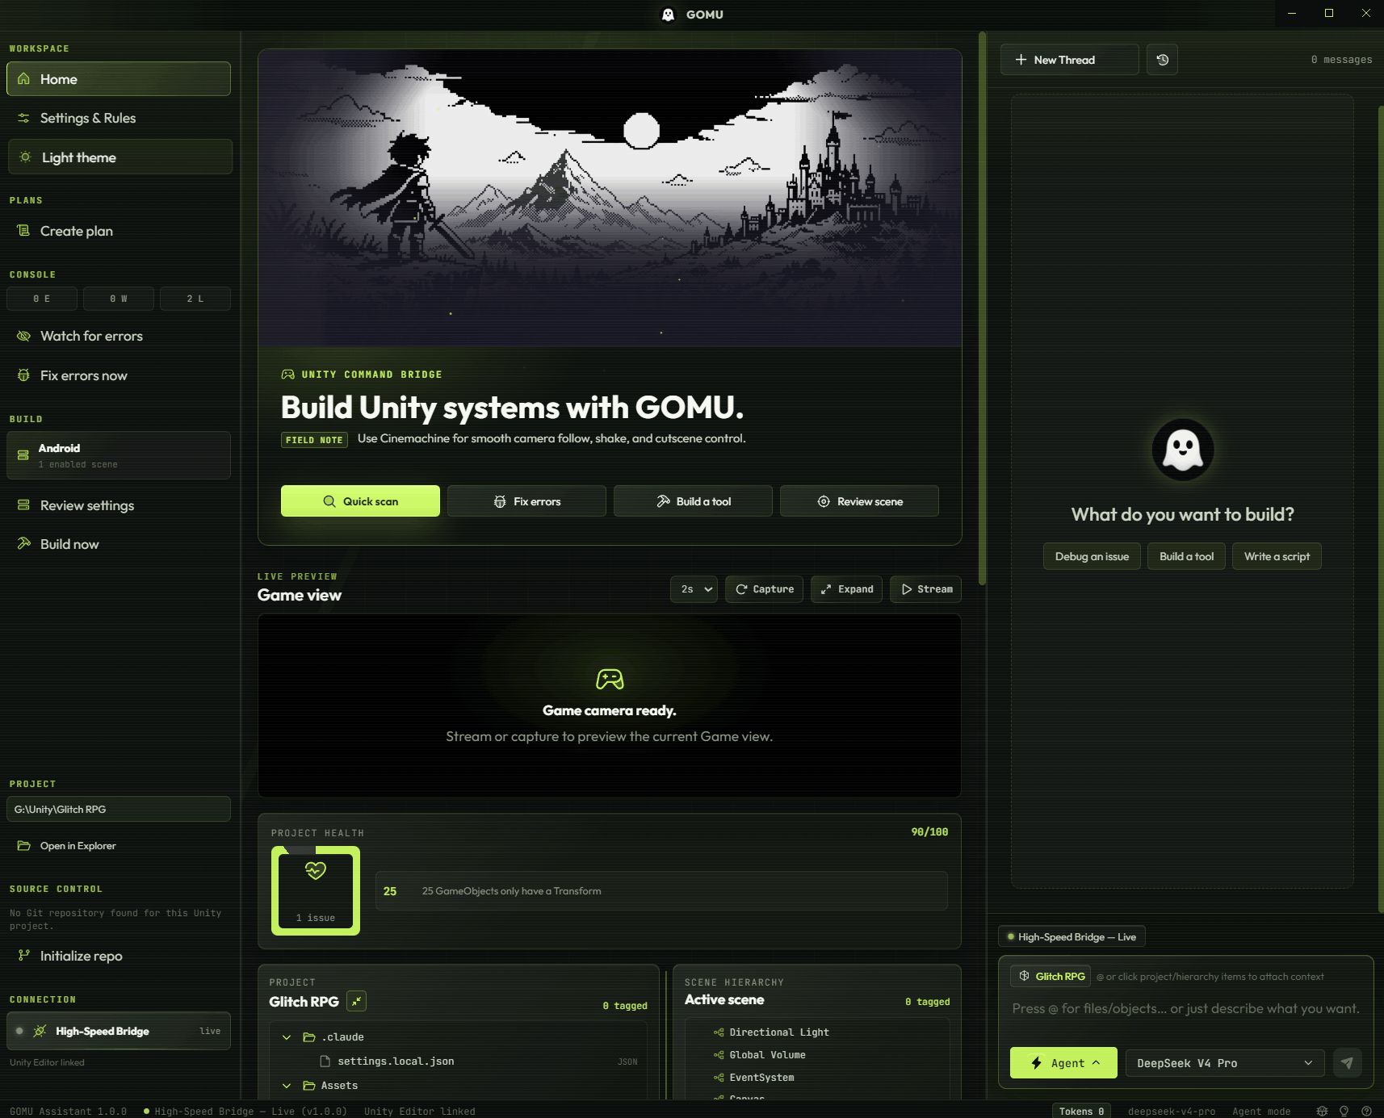Click the lightbulb icon in status bar

click(1344, 1112)
